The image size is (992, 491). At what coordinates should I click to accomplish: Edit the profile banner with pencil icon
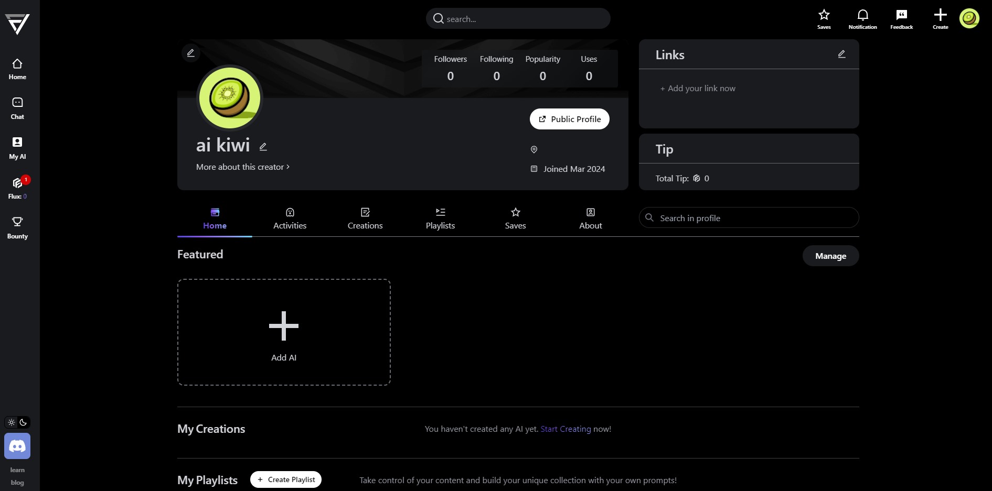tap(191, 53)
